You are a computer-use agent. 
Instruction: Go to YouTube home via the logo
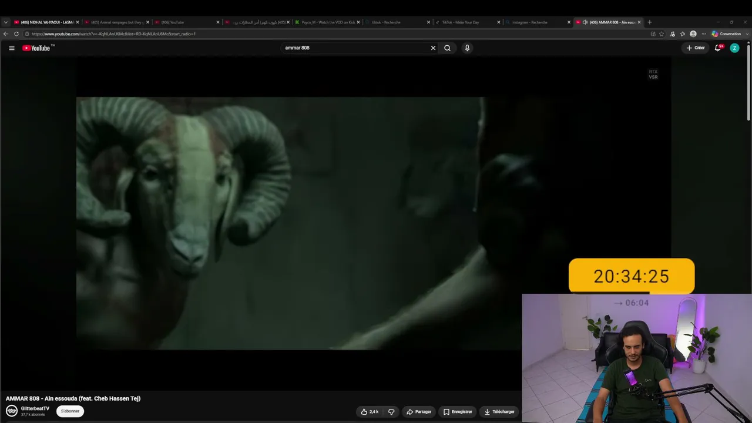click(x=38, y=48)
